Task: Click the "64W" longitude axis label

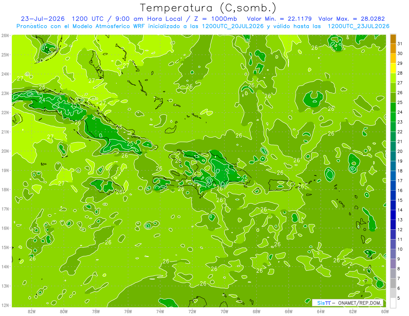Action: [321, 311]
